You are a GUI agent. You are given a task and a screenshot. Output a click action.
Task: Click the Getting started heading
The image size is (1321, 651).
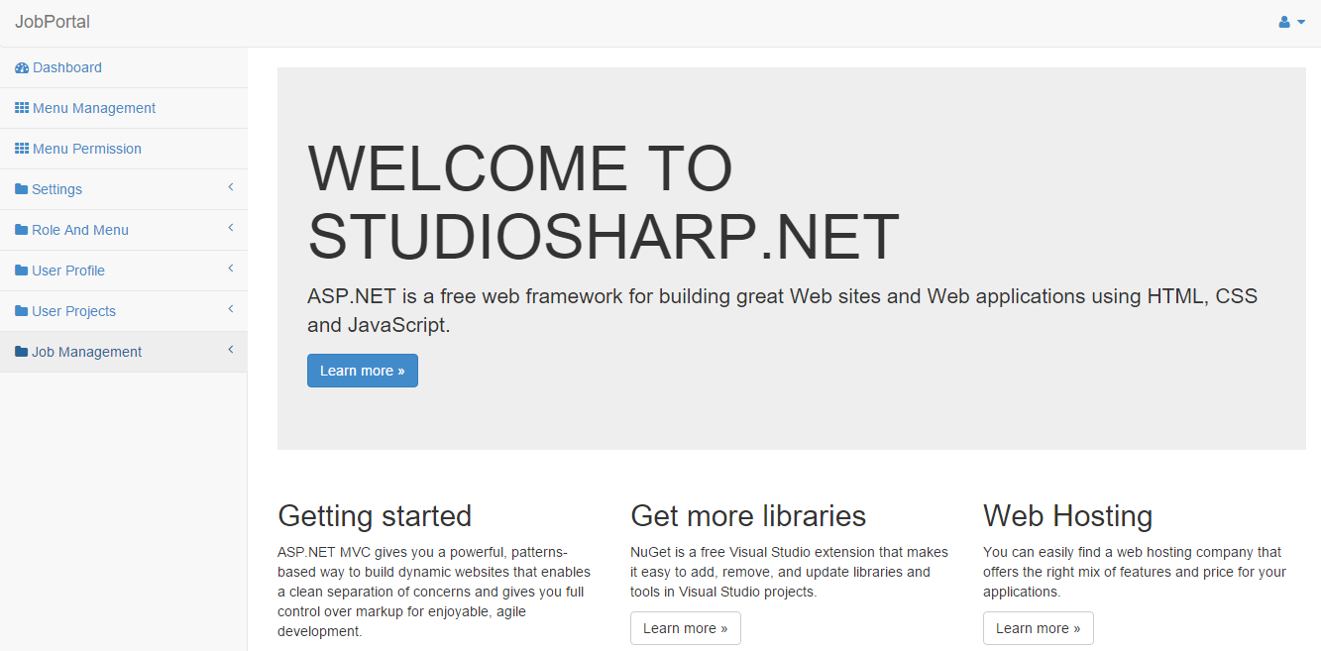tap(375, 516)
